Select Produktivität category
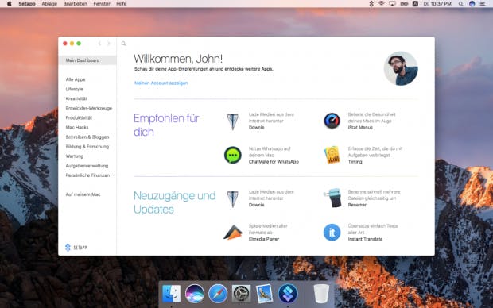The image size is (493, 308). pyautogui.click(x=79, y=117)
